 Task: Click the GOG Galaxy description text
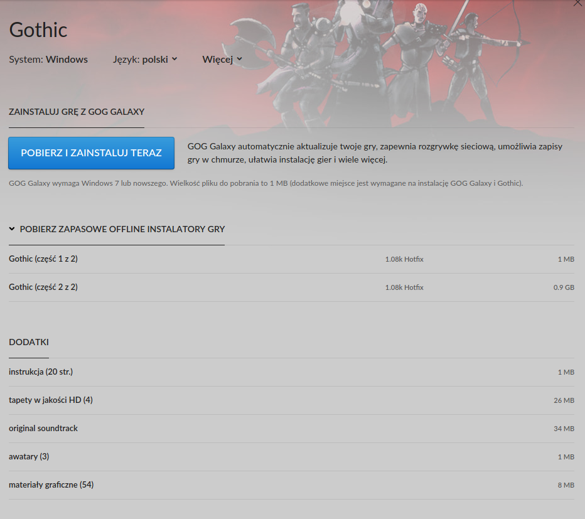point(375,153)
